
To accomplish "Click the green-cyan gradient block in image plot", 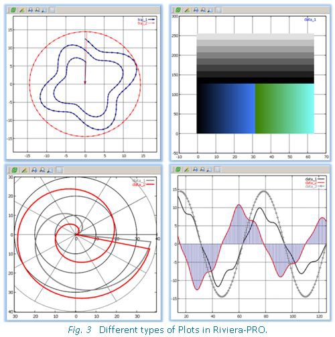I will click(285, 109).
